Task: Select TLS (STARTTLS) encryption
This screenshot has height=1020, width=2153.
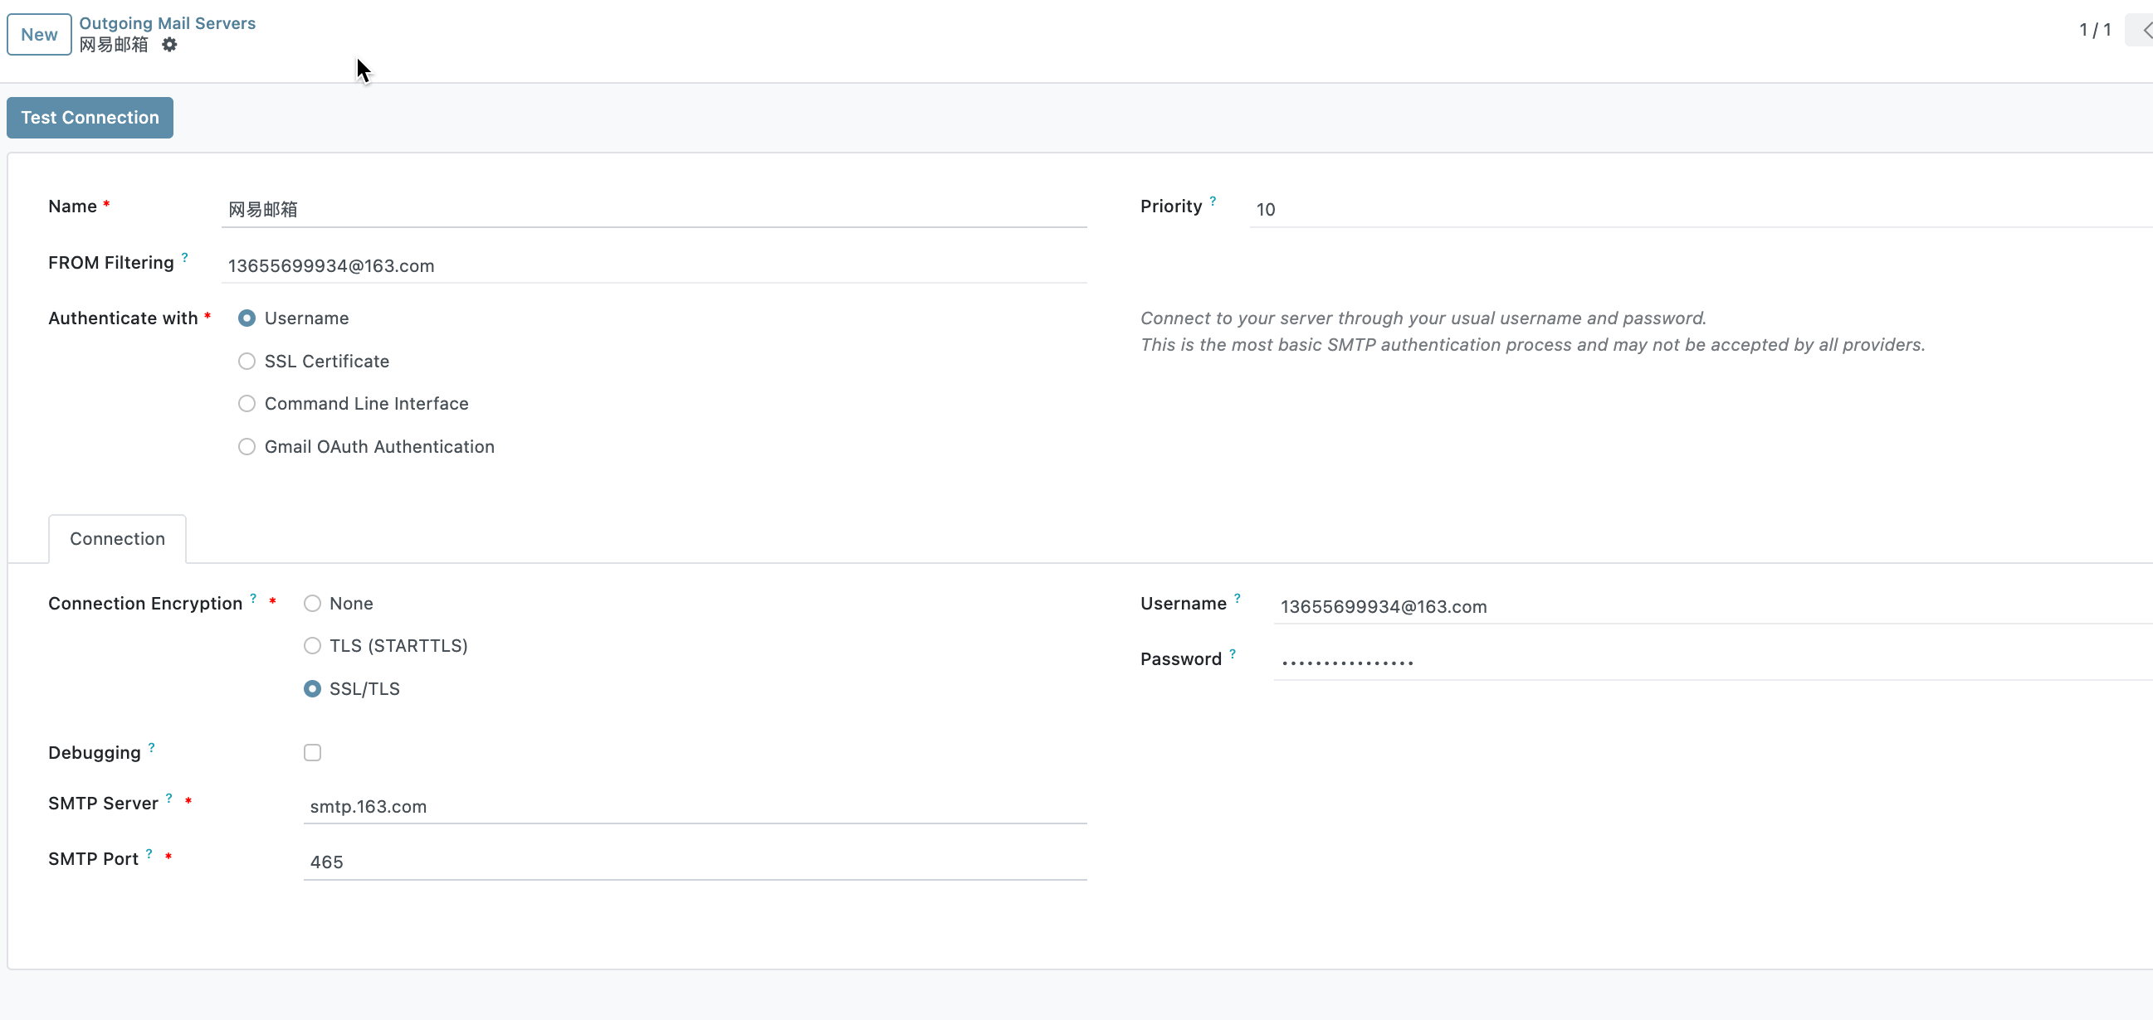Action: click(312, 646)
